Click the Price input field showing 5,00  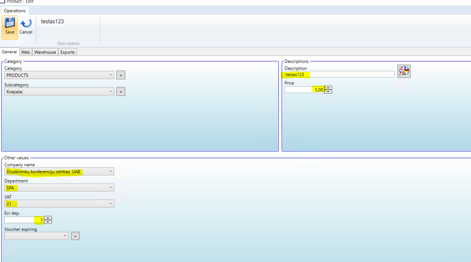click(x=304, y=90)
